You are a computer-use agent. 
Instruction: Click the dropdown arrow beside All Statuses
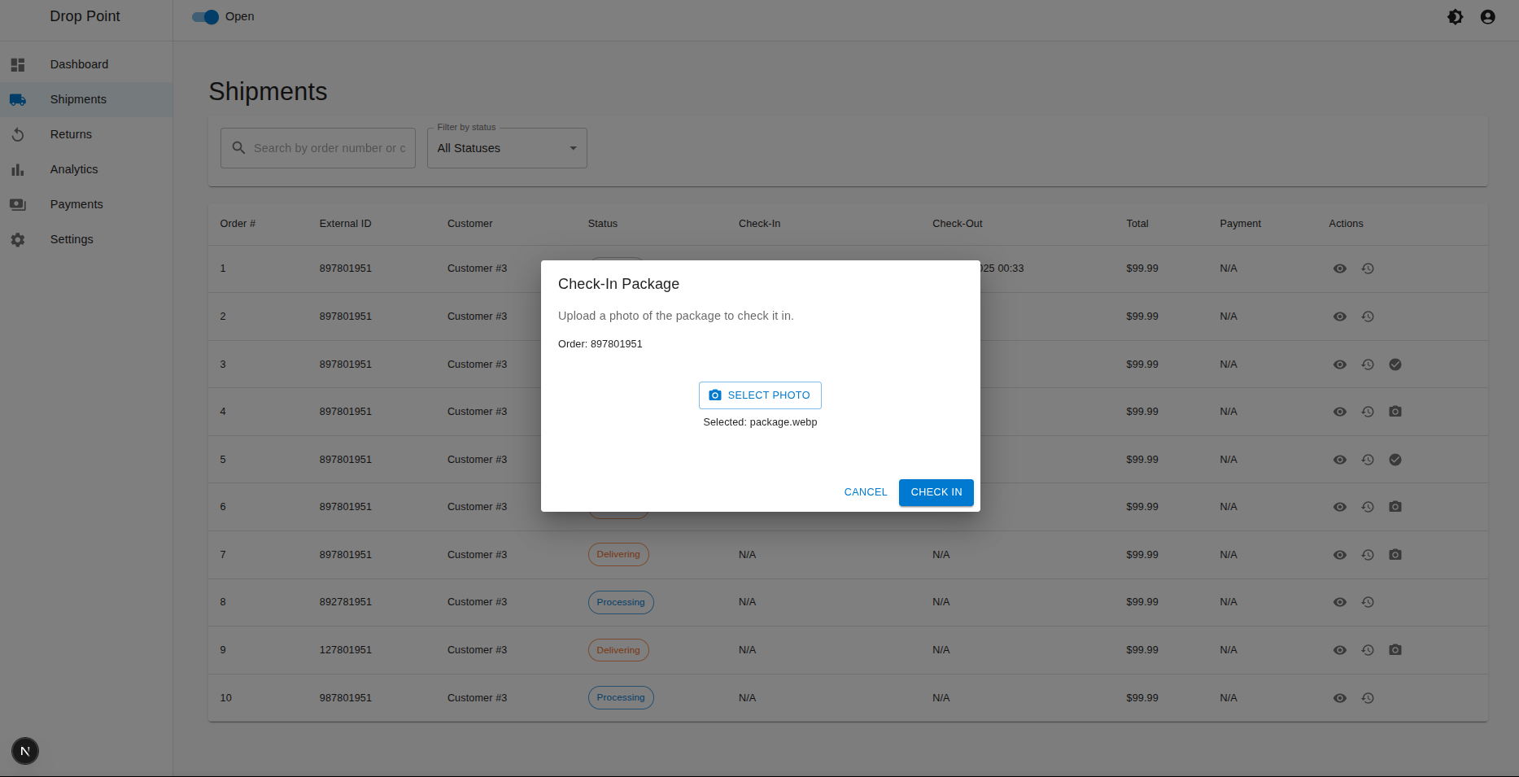click(573, 148)
